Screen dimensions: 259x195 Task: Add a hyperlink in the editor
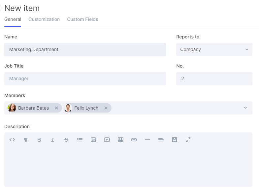pyautogui.click(x=134, y=140)
